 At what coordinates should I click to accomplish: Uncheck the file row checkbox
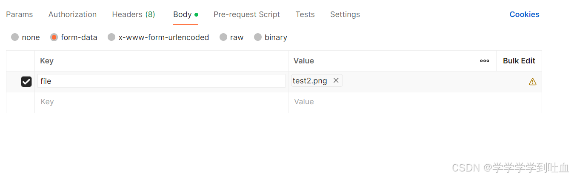pos(26,81)
